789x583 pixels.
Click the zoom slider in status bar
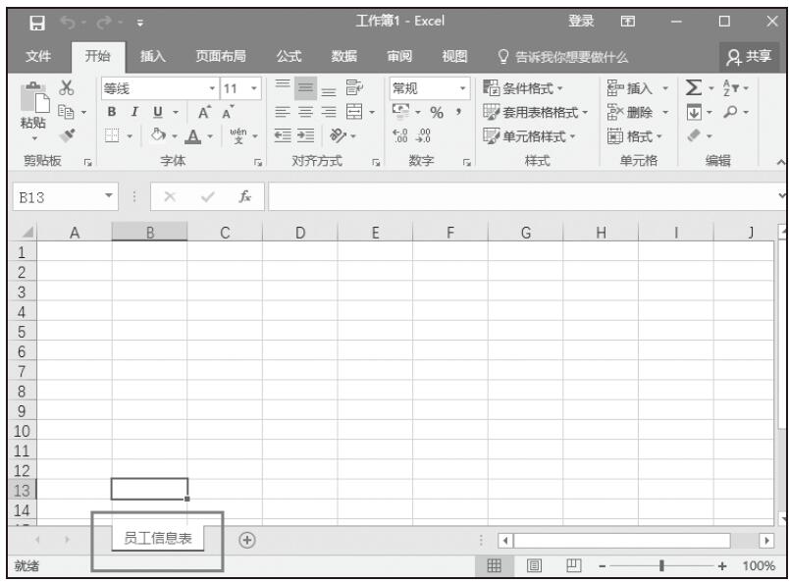coord(664,566)
